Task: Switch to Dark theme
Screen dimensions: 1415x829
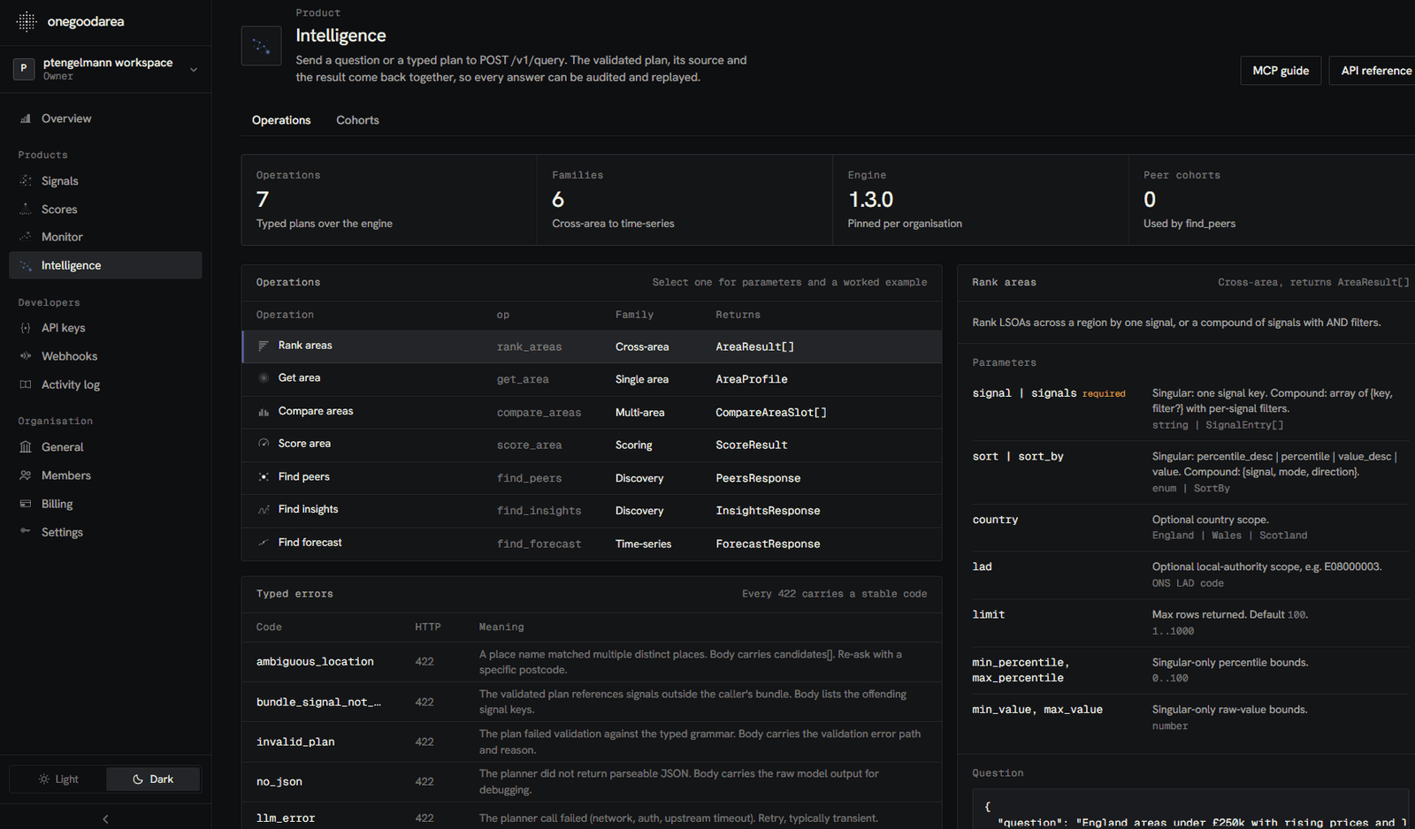Action: coord(153,780)
